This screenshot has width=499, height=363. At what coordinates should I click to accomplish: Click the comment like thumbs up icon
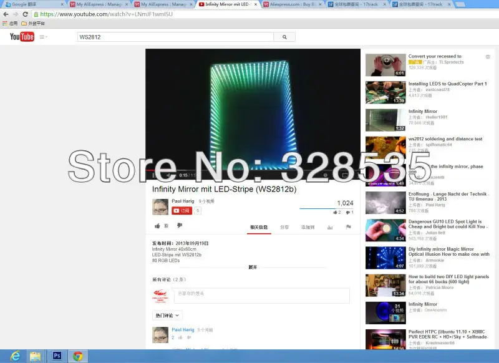[x=180, y=337]
